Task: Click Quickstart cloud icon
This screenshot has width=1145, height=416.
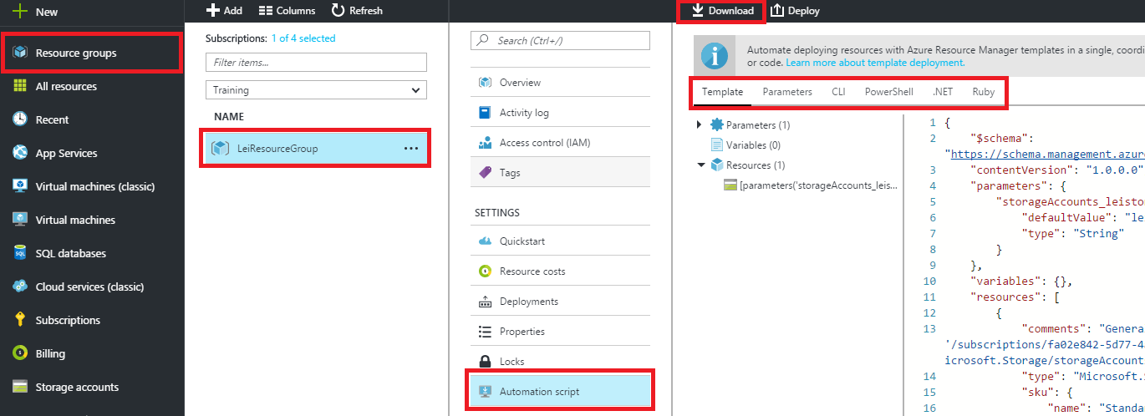Action: click(x=485, y=241)
